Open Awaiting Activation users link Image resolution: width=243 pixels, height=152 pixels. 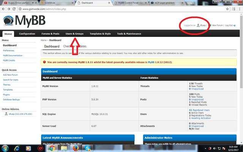pos(200,118)
